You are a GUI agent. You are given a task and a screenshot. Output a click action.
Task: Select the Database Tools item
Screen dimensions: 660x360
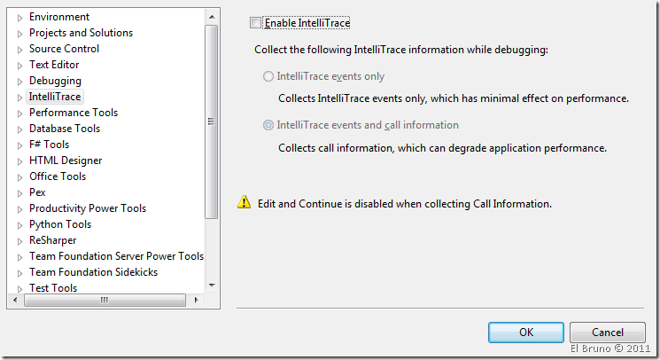click(64, 129)
